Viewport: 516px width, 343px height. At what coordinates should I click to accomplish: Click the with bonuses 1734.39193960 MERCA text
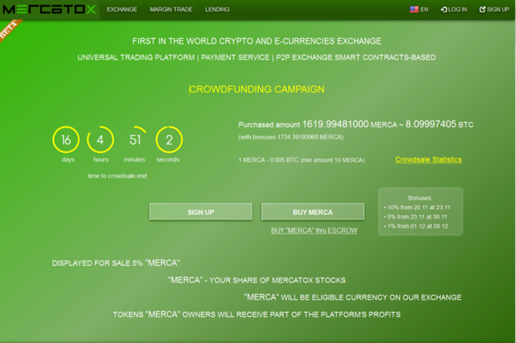[291, 137]
